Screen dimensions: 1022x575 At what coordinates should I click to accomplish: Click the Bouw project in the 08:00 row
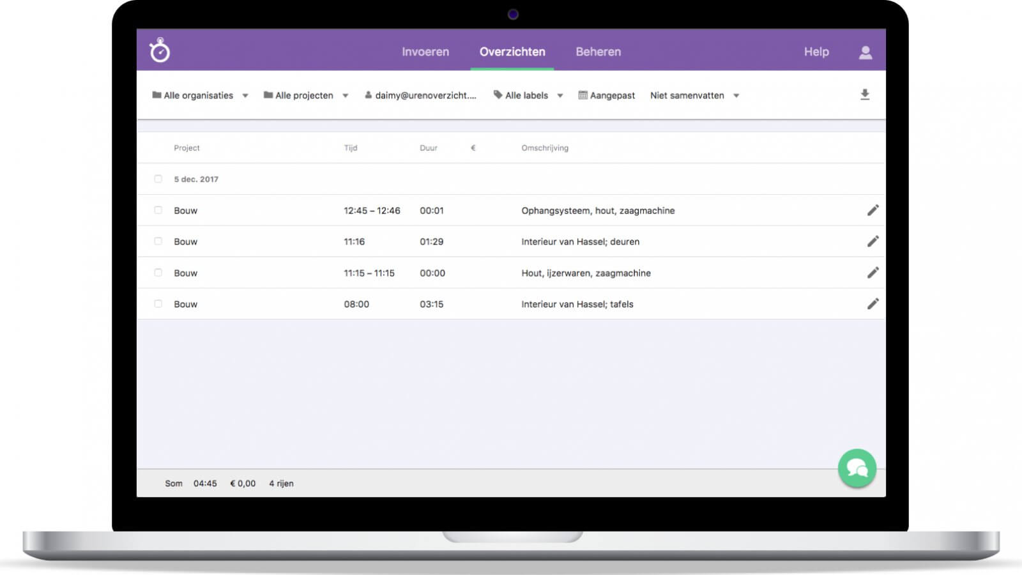(185, 304)
